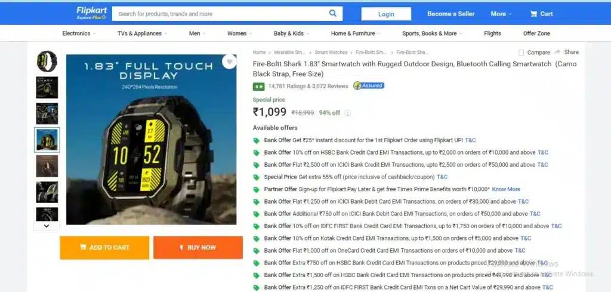Click the Share arrow icon
The height and width of the screenshot is (292, 611).
(x=557, y=52)
